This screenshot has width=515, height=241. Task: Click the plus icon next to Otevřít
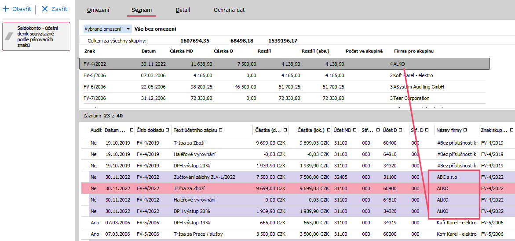pyautogui.click(x=6, y=9)
